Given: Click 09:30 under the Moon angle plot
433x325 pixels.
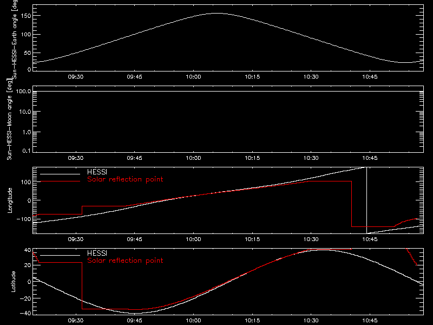Looking at the screenshot, I should coord(76,158).
